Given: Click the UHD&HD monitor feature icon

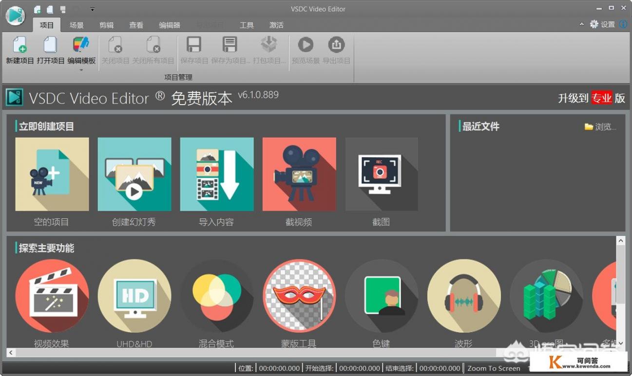Looking at the screenshot, I should click(134, 296).
